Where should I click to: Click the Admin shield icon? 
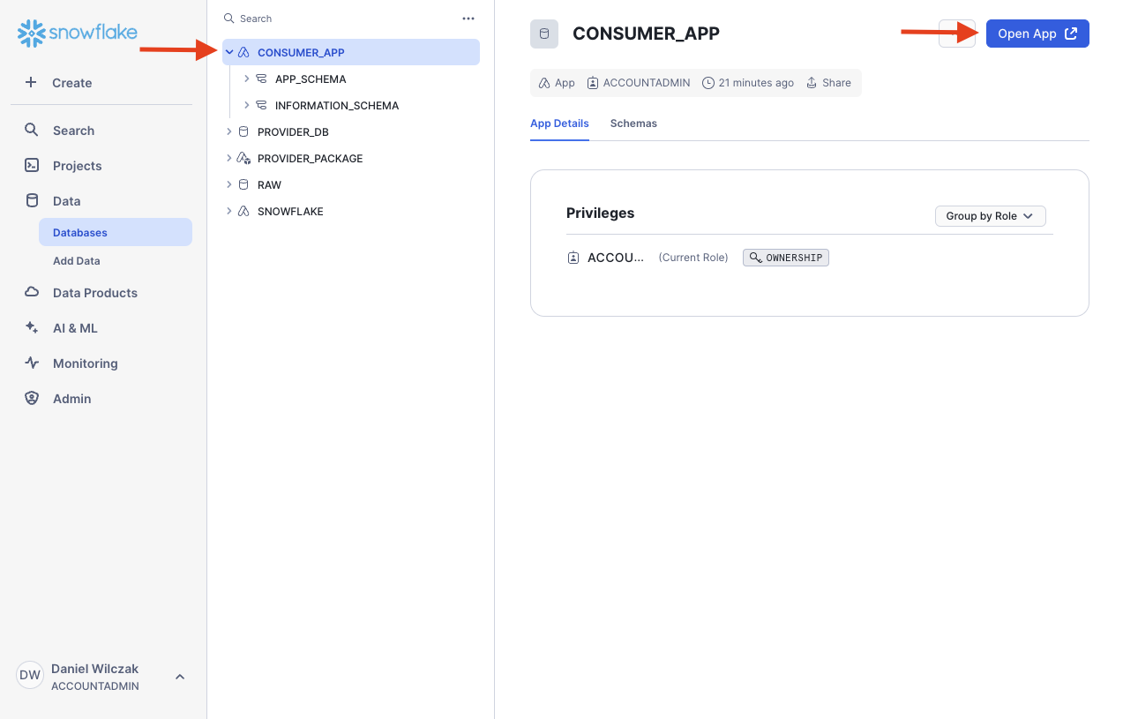[32, 398]
